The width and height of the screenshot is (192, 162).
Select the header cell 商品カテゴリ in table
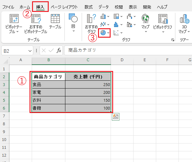(49, 77)
